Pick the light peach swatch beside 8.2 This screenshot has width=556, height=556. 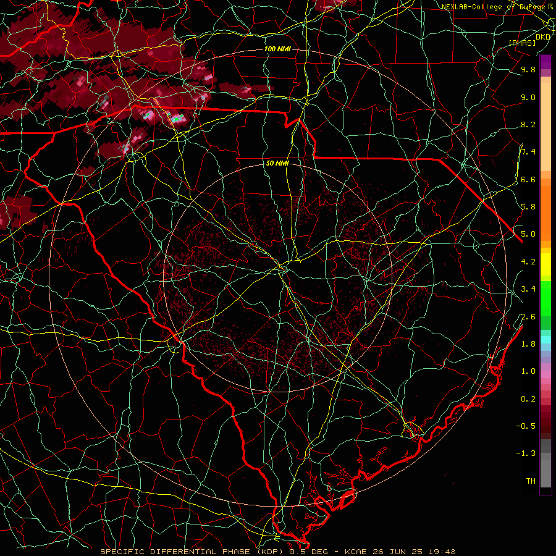(545, 127)
